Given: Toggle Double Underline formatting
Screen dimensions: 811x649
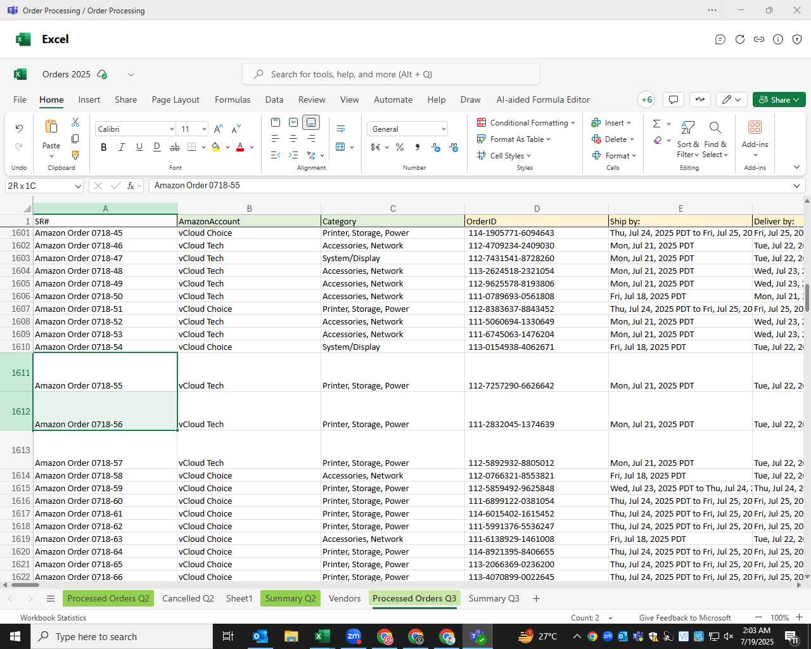Looking at the screenshot, I should [x=157, y=147].
